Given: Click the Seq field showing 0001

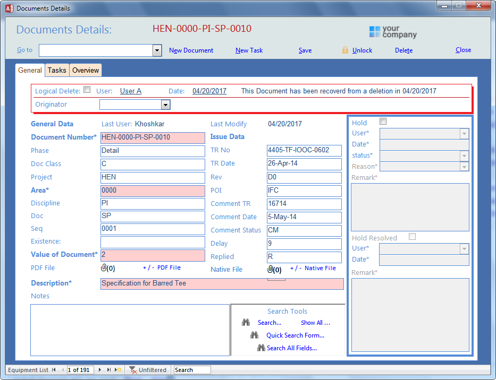Looking at the screenshot, I should [x=153, y=229].
